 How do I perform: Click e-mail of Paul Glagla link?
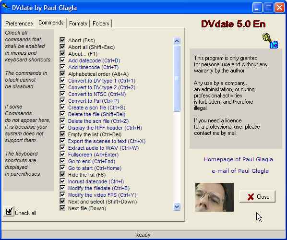click(x=240, y=171)
